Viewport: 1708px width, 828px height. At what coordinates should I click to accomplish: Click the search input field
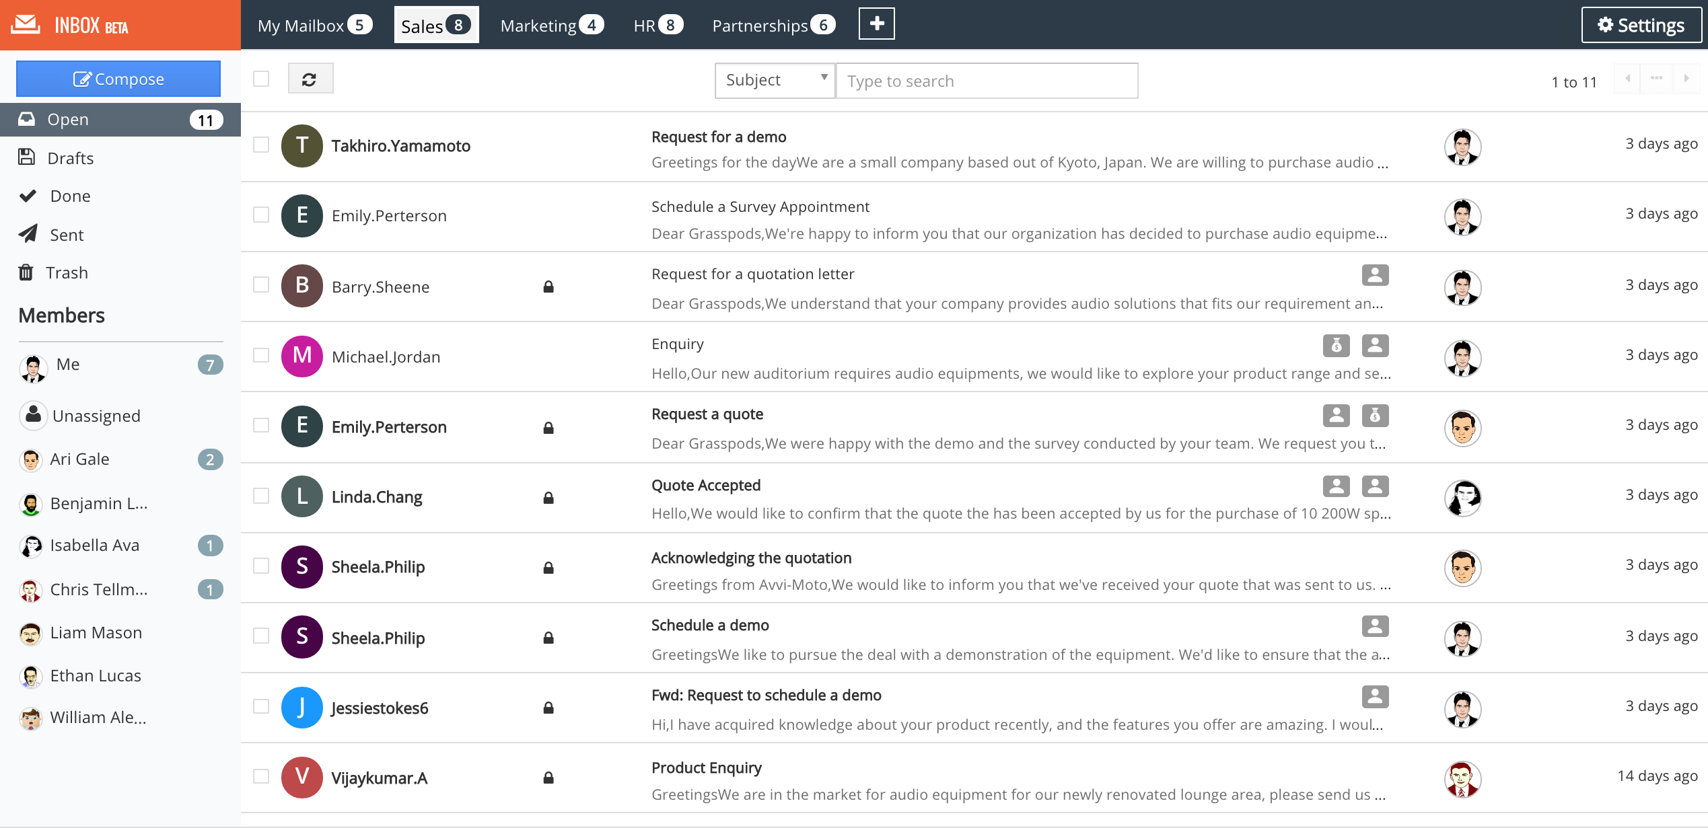[985, 79]
